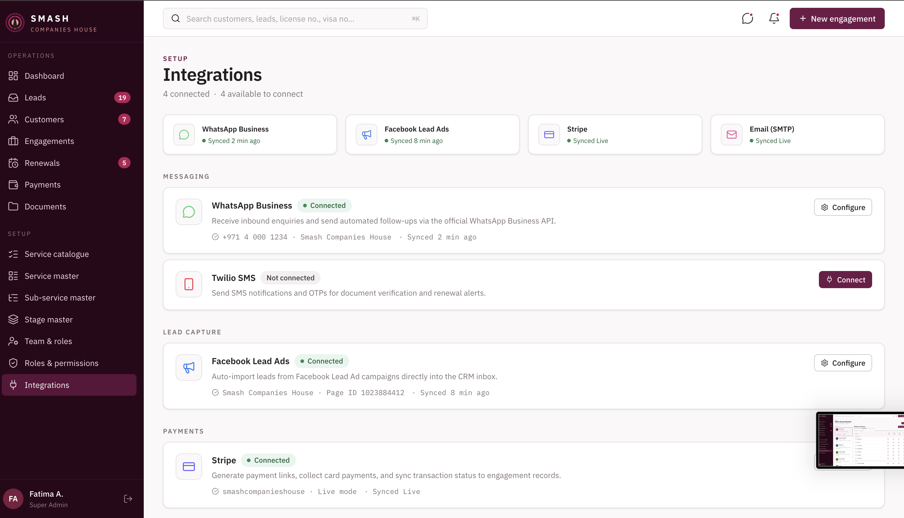Focus the search customers input field
Viewport: 904px width, 518px height.
(x=295, y=19)
